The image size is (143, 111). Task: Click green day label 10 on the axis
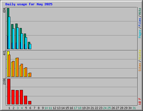click(46, 108)
